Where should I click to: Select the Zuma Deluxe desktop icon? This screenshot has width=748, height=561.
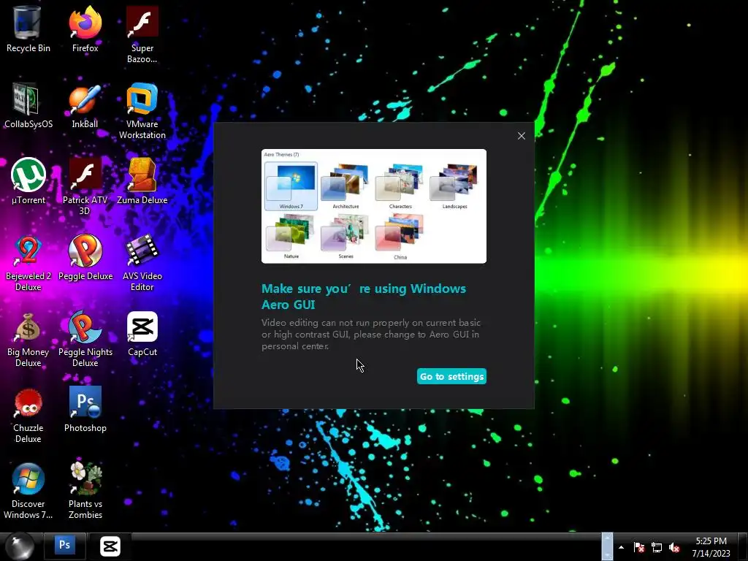(142, 181)
